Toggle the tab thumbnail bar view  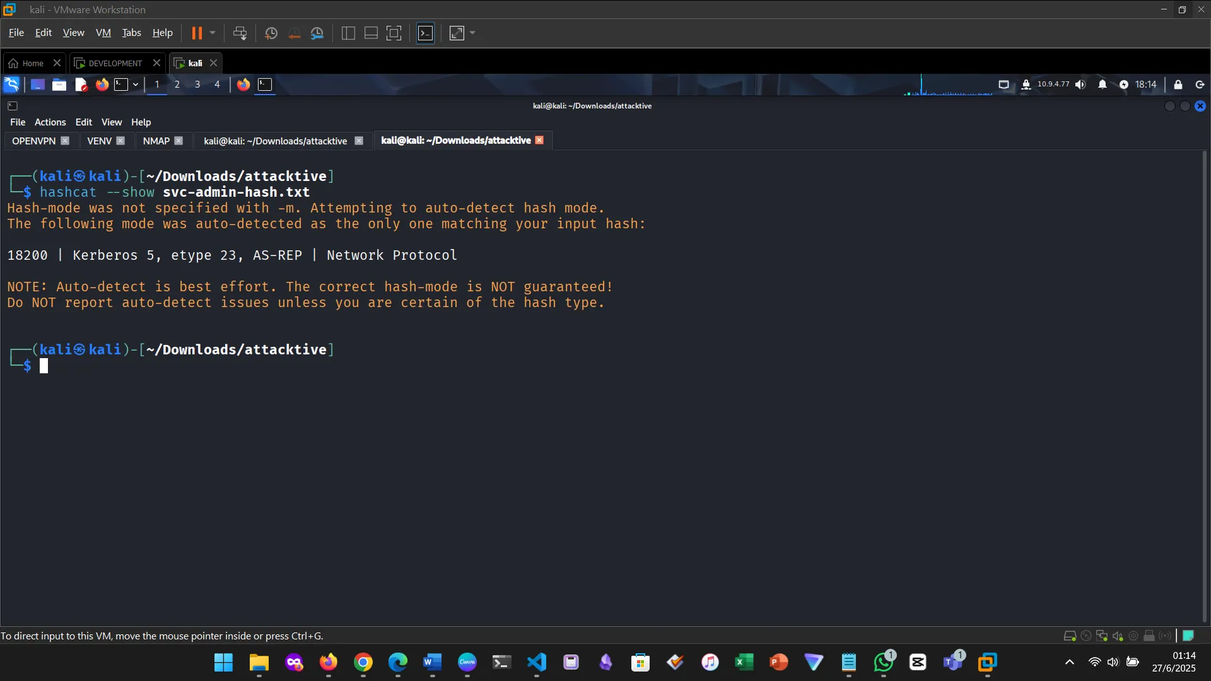click(x=371, y=33)
